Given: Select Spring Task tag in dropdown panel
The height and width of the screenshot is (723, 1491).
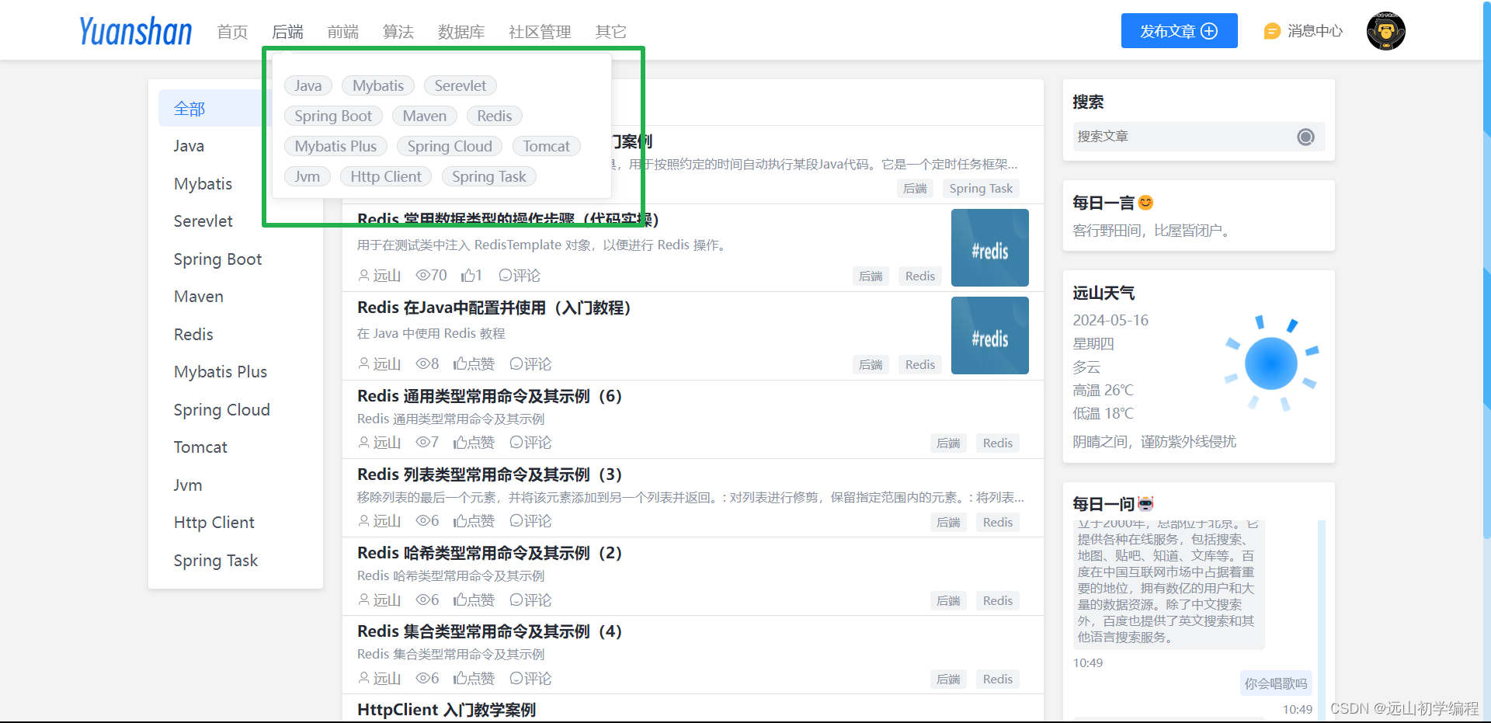Looking at the screenshot, I should pyautogui.click(x=489, y=176).
